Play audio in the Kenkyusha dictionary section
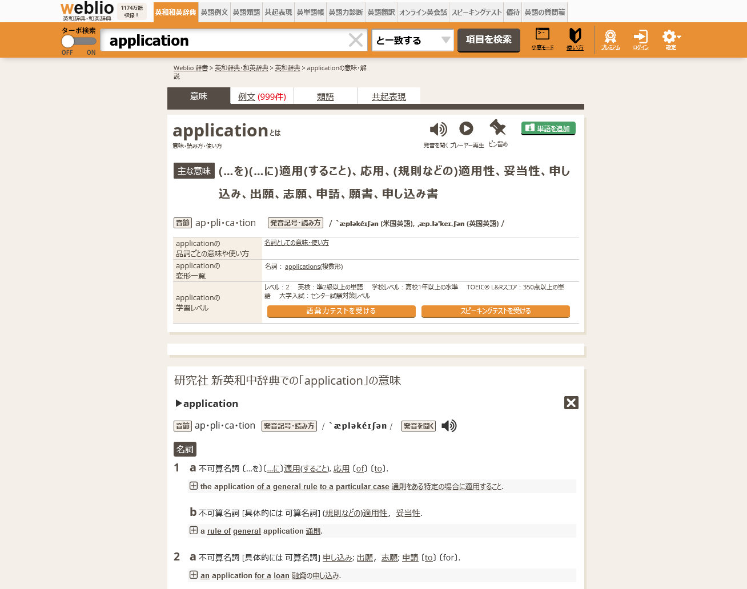Screen dimensions: 747x589 click(449, 426)
